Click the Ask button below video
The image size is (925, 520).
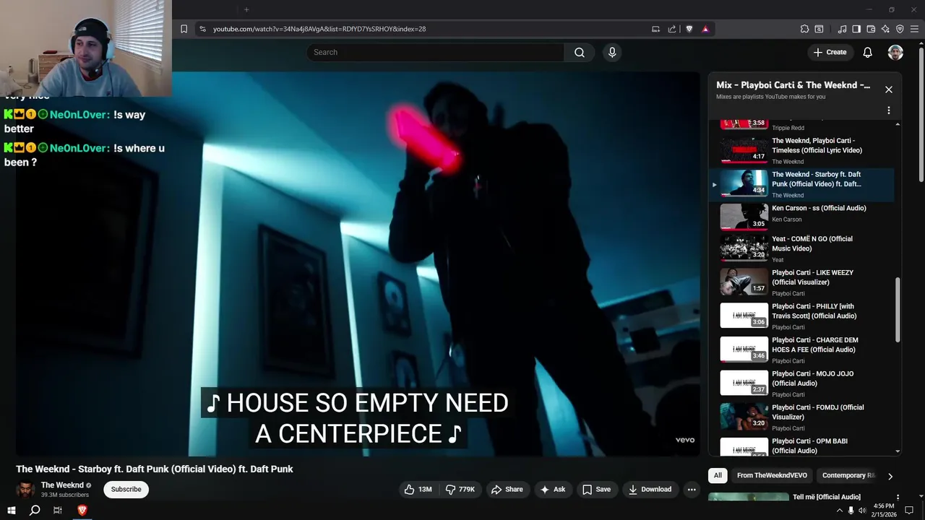[x=553, y=489]
